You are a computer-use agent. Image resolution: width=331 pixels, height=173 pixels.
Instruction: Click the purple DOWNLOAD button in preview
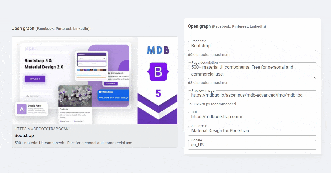(35, 79)
